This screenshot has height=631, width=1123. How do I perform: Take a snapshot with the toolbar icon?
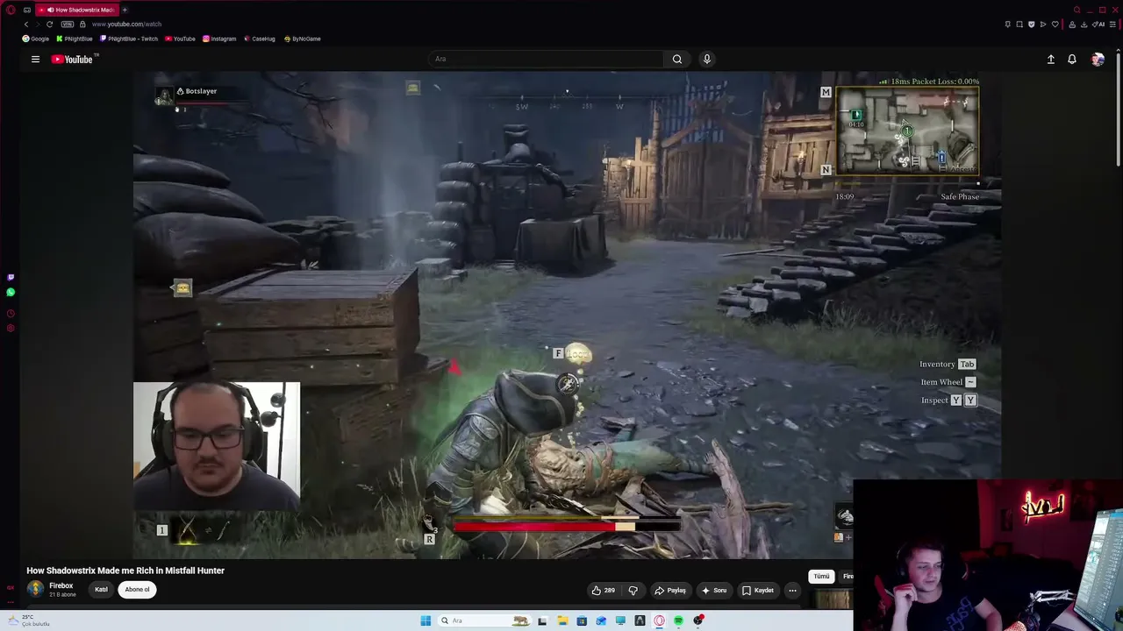1019,25
